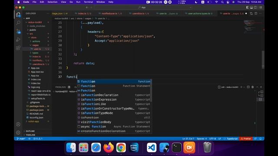The image size is (278, 156).
Task: Expand the TIMELINE section
Action: point(30,135)
